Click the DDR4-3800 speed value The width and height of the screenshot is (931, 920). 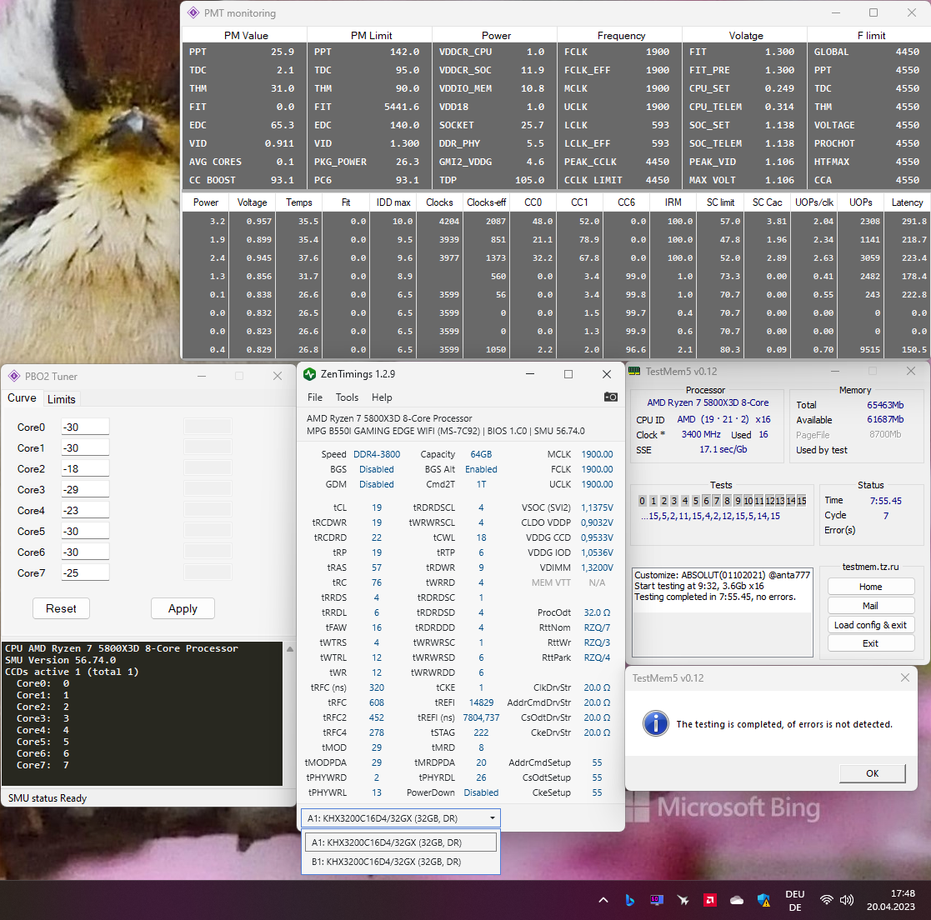click(x=377, y=454)
